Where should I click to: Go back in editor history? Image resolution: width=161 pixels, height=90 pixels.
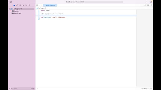[40, 5]
